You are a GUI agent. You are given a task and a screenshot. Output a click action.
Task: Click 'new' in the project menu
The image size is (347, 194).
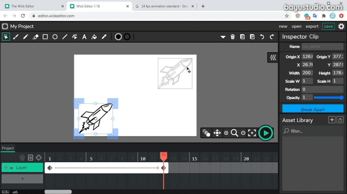tap(283, 26)
